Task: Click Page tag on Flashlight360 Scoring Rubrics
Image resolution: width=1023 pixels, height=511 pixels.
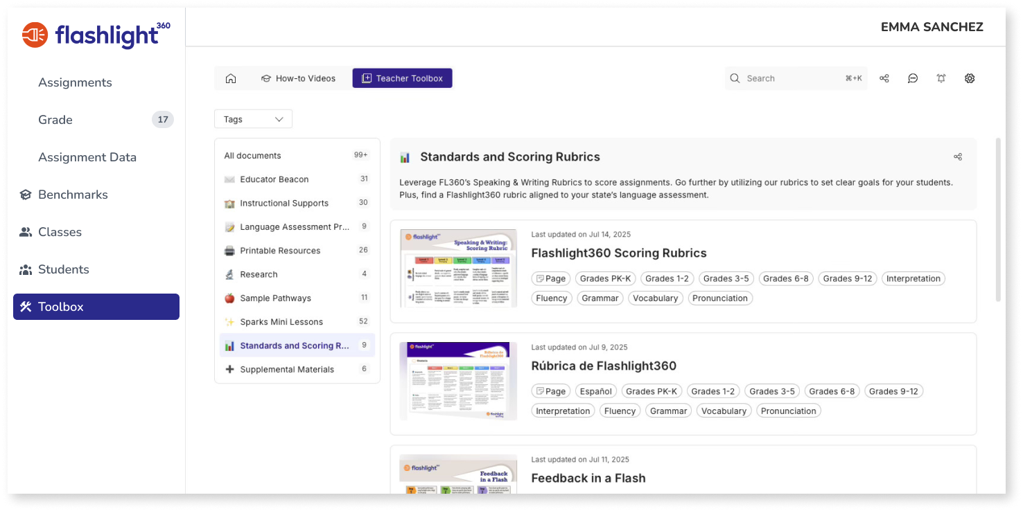Action: point(551,278)
